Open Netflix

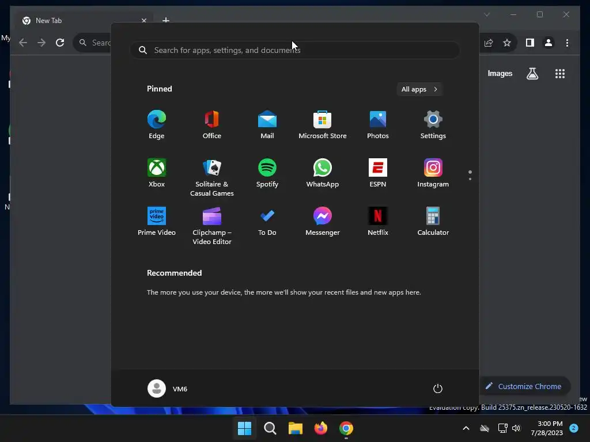point(378,222)
